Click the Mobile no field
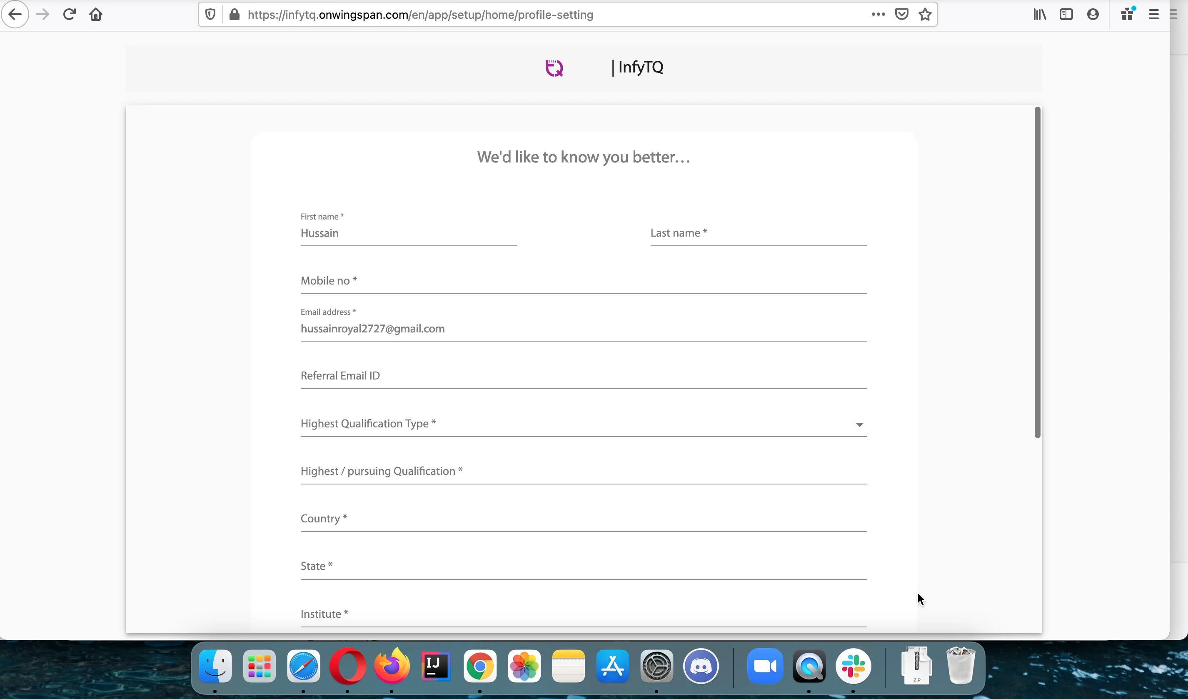 pos(584,281)
